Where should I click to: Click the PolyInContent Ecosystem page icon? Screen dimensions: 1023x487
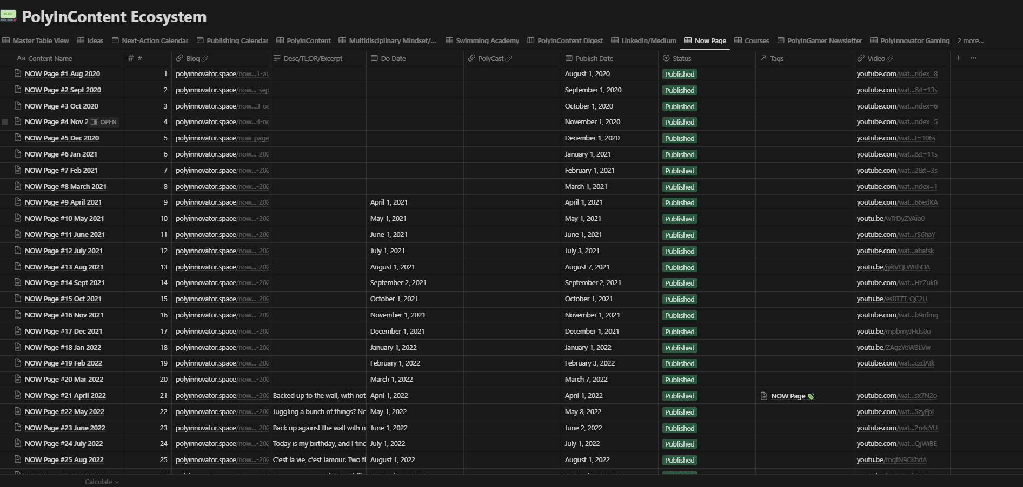[x=8, y=16]
